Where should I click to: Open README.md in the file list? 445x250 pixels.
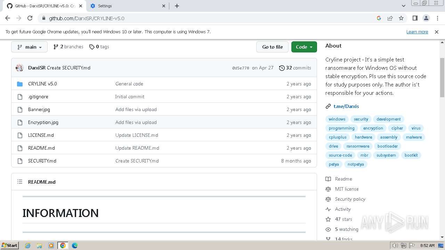pyautogui.click(x=41, y=148)
